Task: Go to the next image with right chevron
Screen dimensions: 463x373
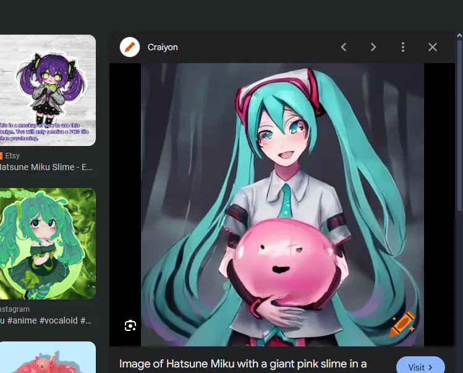Action: (x=373, y=47)
